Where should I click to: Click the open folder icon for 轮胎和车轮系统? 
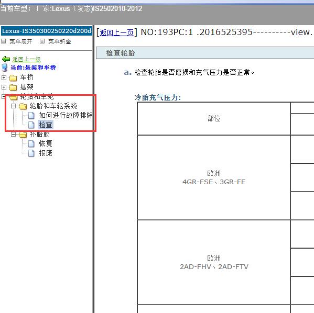click(23, 106)
